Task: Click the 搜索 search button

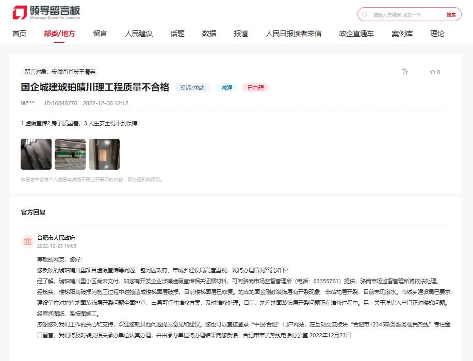Action: (x=451, y=14)
